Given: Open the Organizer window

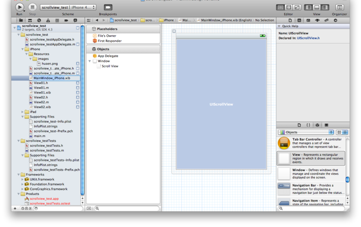Looking at the screenshot, I should 339,7.
